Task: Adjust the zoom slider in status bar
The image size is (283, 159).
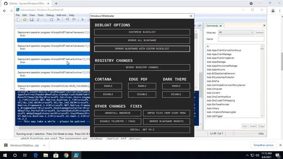Action: click(234, 134)
